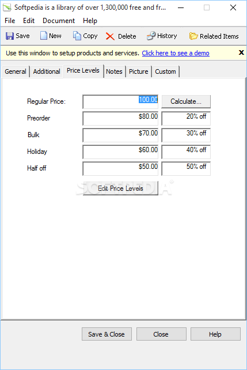Screen dimensions: 247x370
Task: Click the Calculate... button
Action: click(186, 101)
